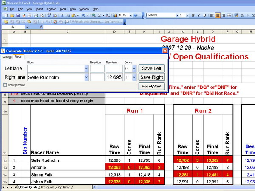The height and width of the screenshot is (191, 255).
Task: Click the Left lane Reaction field
Action: click(x=97, y=68)
